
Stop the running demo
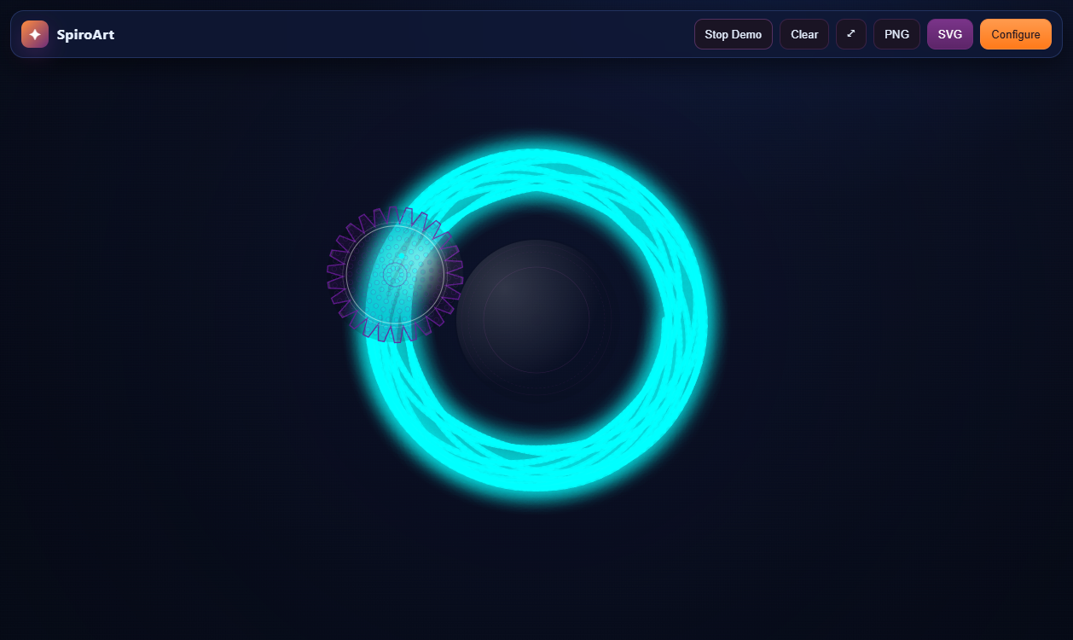734,34
